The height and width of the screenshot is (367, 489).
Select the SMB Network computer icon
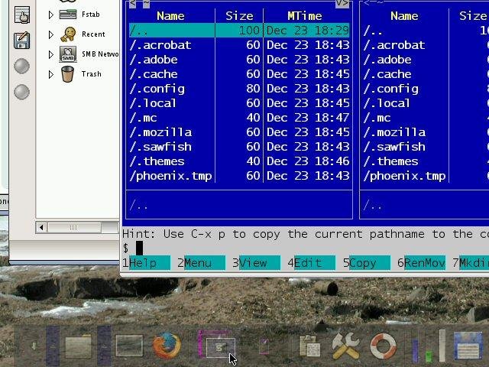[68, 54]
